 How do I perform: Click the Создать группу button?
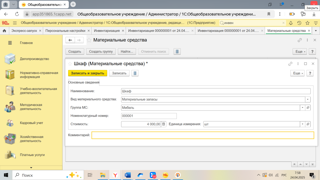click(x=101, y=52)
